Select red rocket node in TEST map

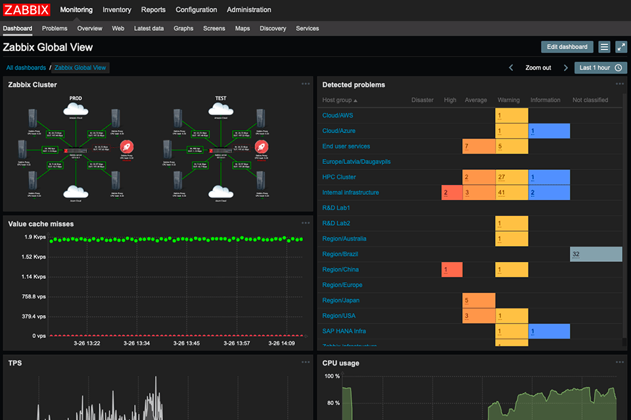click(x=262, y=147)
